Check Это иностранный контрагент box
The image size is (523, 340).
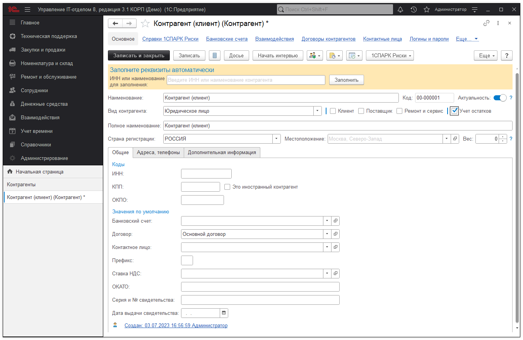227,187
